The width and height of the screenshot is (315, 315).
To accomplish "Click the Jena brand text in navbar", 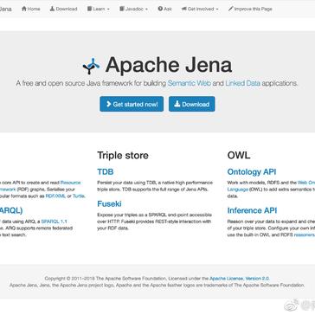I will pyautogui.click(x=6, y=9).
